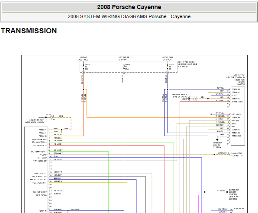Click the "YEL/BLU" wire label at pin 16
Viewport: 258px width, 213px height.
(x=58, y=175)
